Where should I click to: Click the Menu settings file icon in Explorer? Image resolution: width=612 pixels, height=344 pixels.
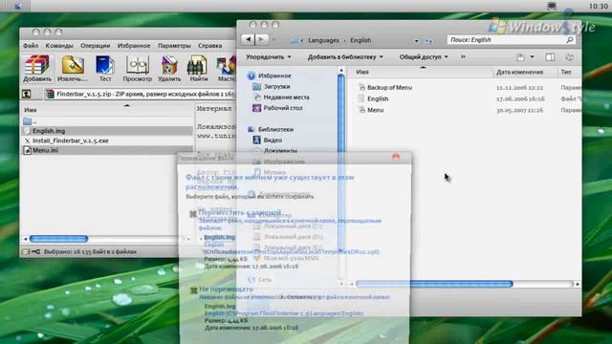click(361, 110)
